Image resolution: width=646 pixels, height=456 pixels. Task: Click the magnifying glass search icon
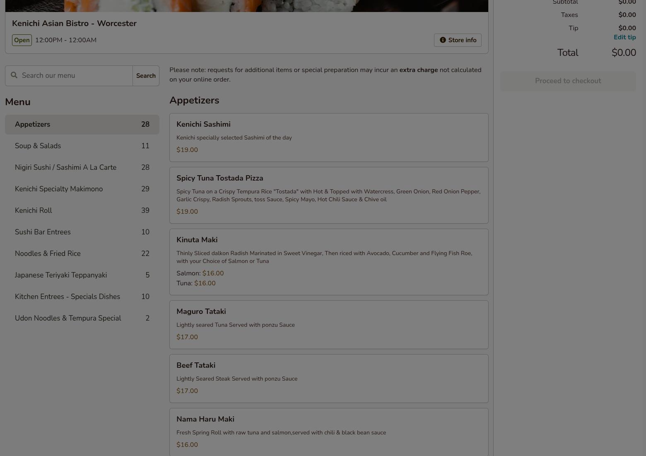click(14, 75)
